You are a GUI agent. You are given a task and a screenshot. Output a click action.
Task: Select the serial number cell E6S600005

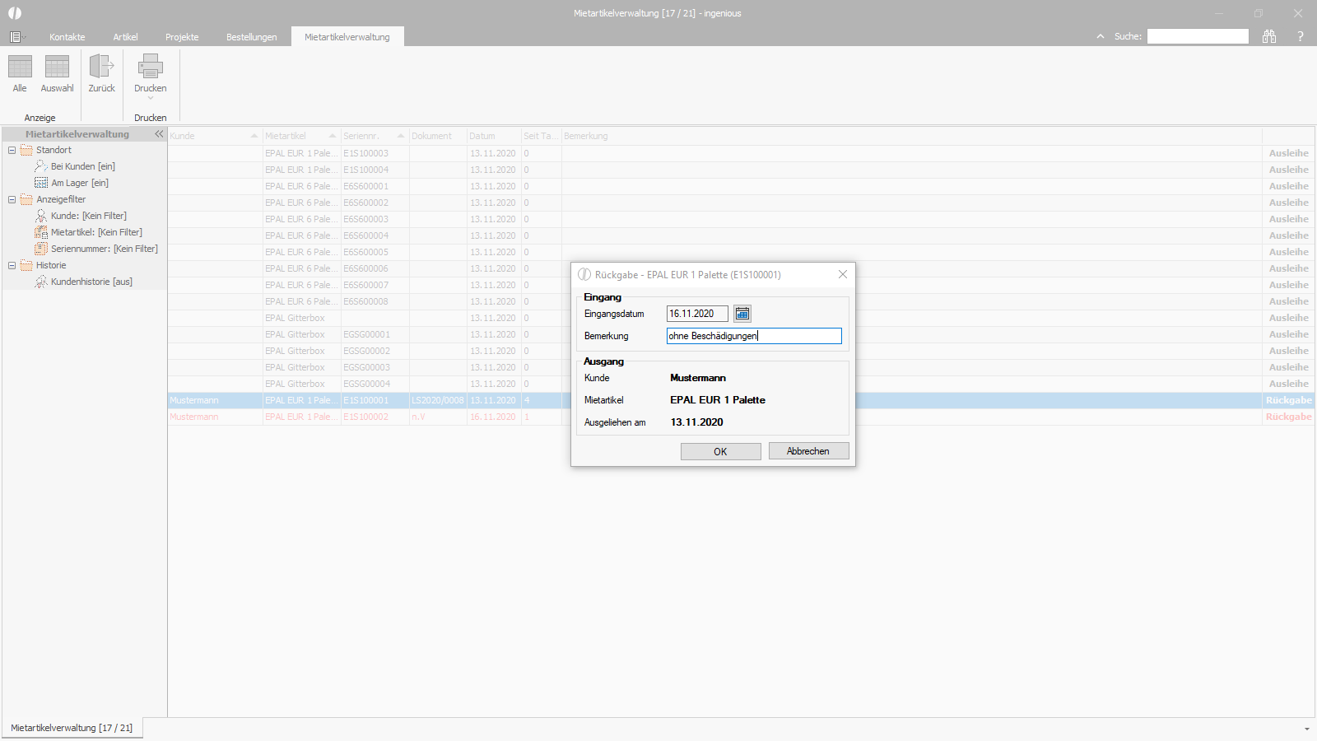click(x=375, y=252)
